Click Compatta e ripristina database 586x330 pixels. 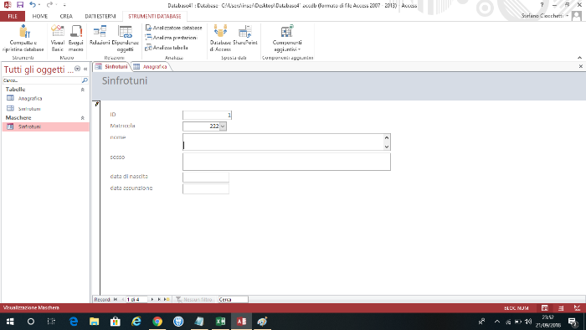click(x=23, y=39)
